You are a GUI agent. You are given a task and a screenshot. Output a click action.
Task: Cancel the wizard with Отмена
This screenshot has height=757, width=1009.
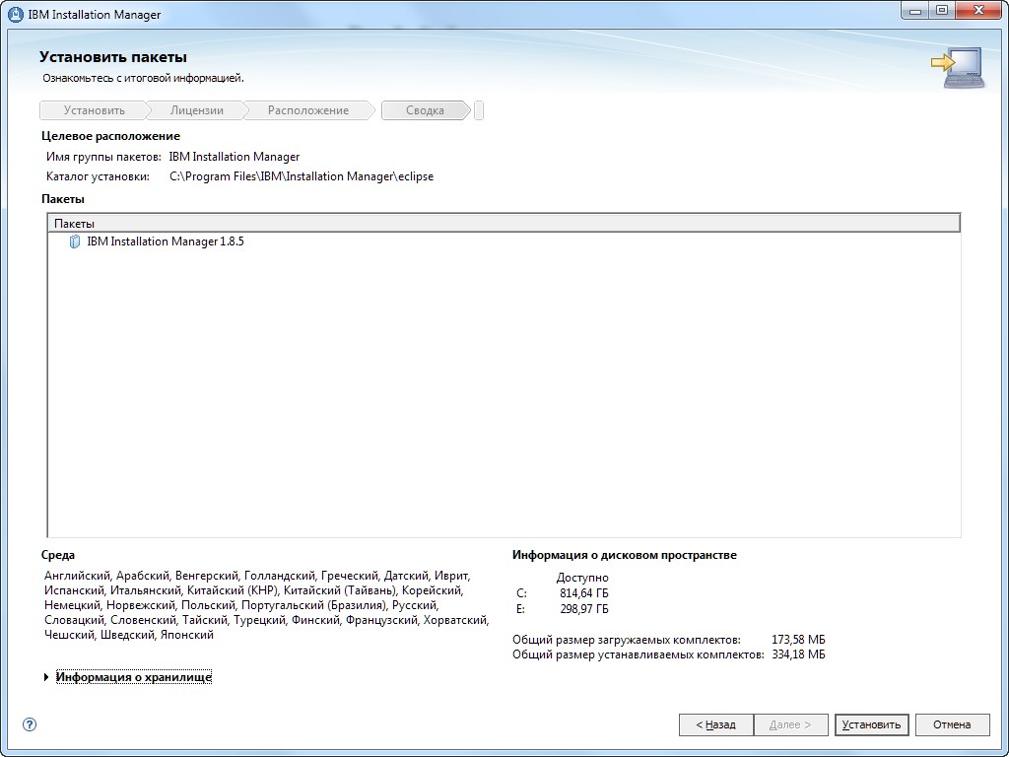pyautogui.click(x=952, y=724)
